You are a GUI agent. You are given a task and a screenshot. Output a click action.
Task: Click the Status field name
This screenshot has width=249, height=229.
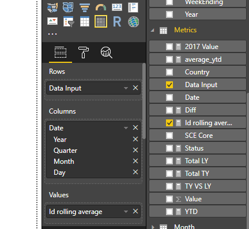(x=194, y=148)
